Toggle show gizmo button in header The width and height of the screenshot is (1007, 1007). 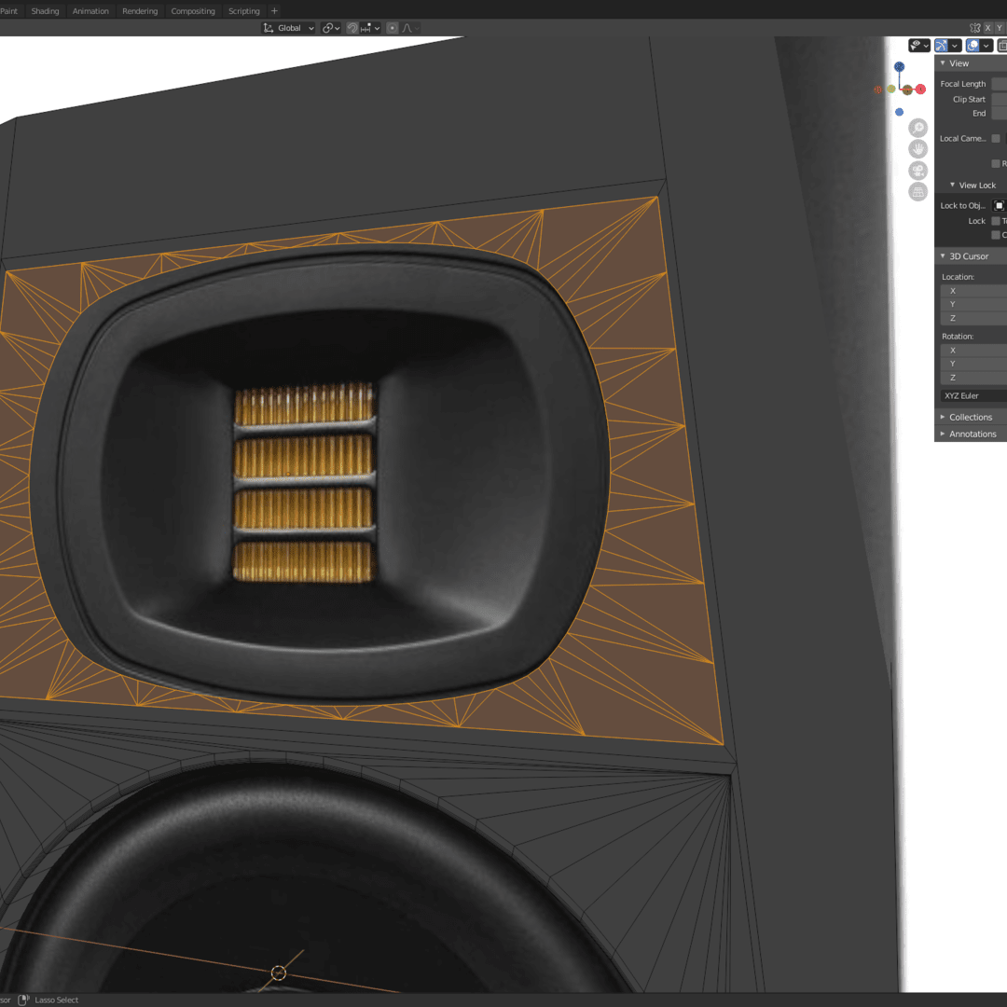(x=942, y=45)
